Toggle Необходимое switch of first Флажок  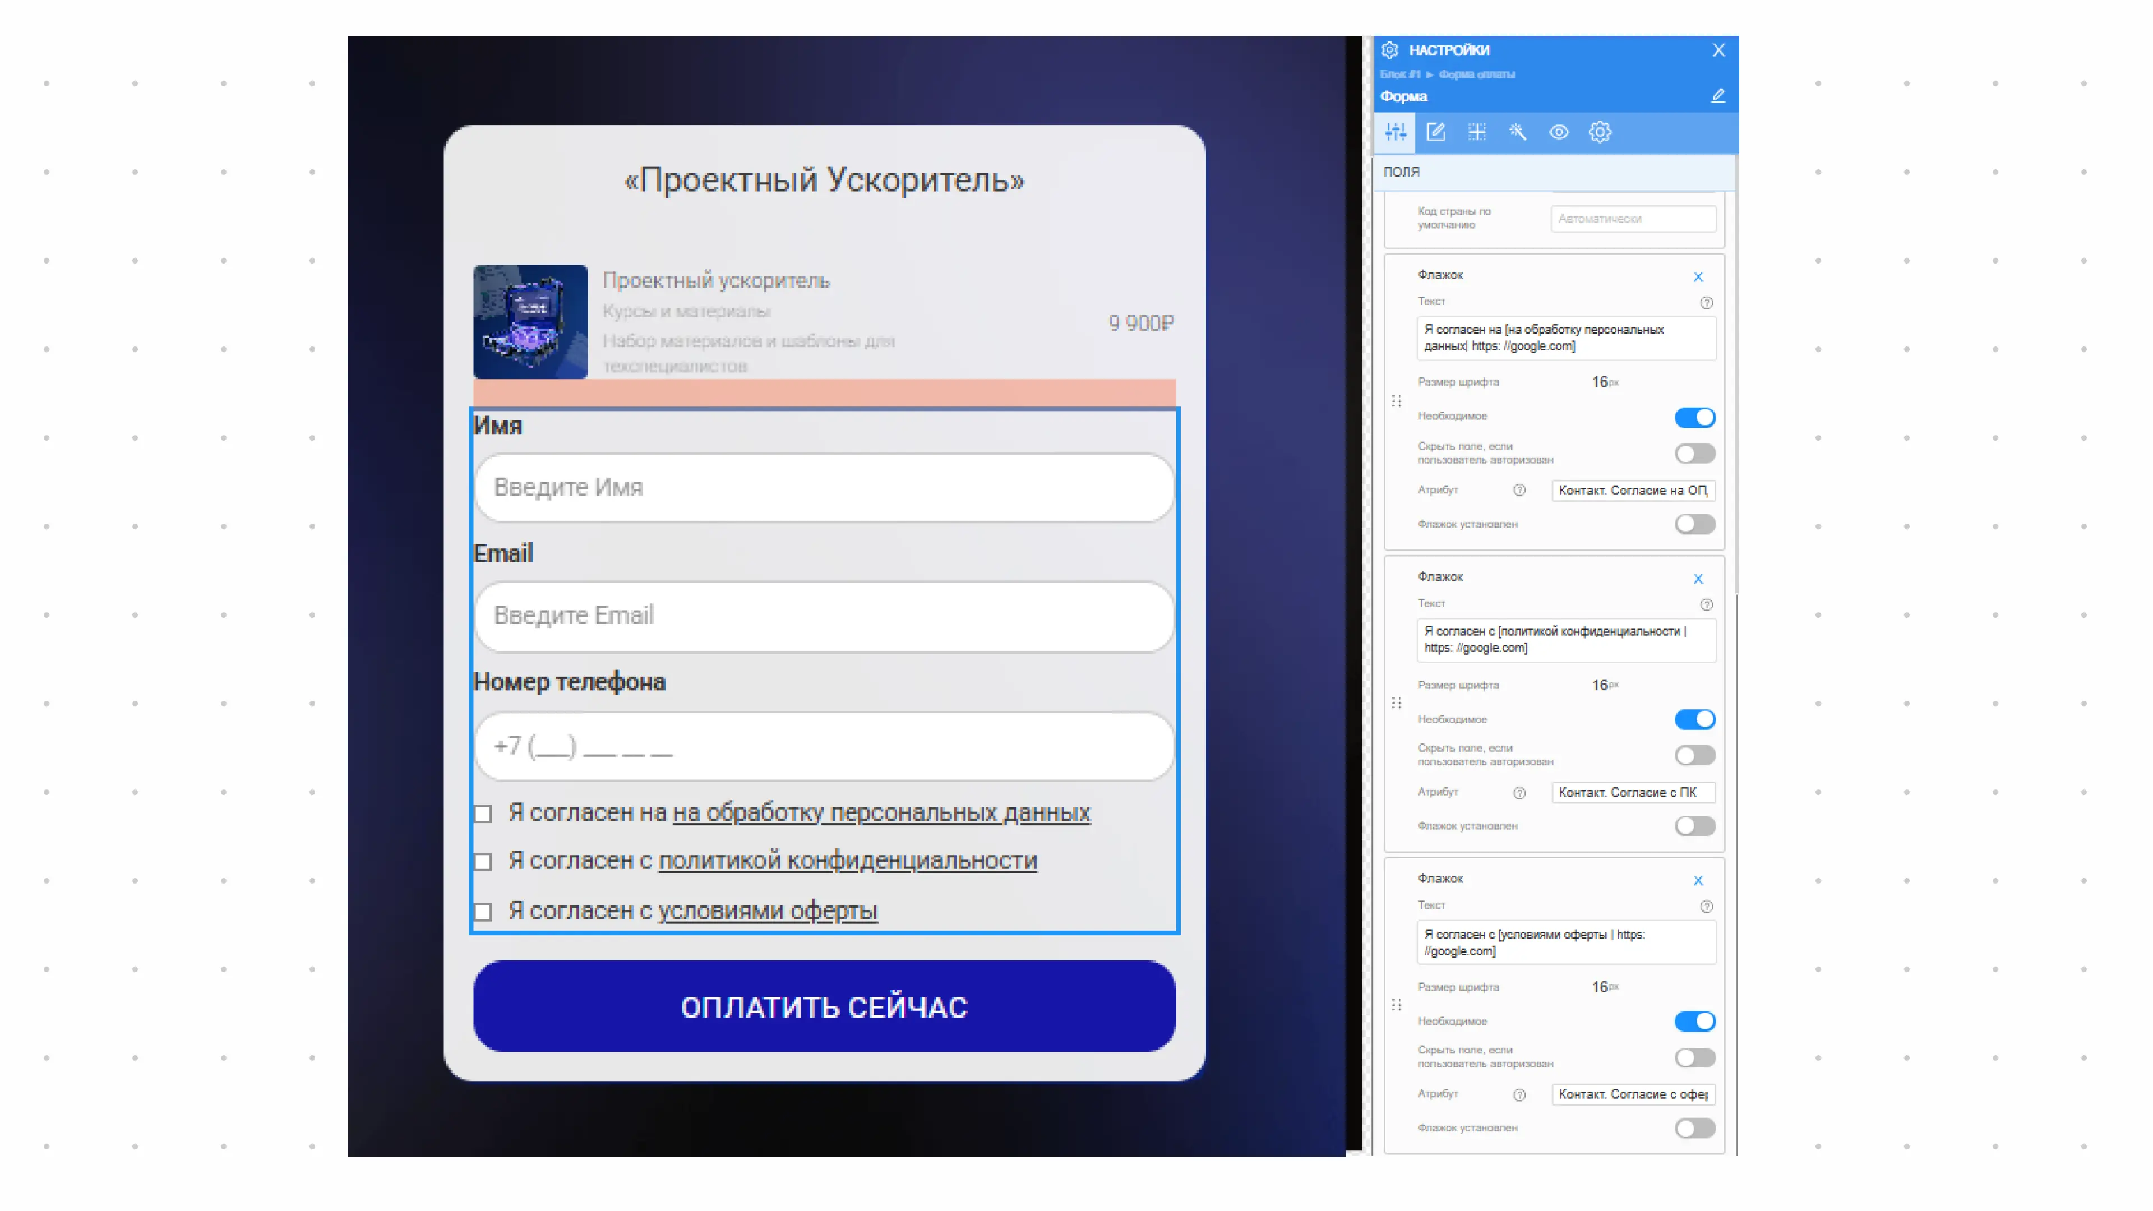(1694, 417)
